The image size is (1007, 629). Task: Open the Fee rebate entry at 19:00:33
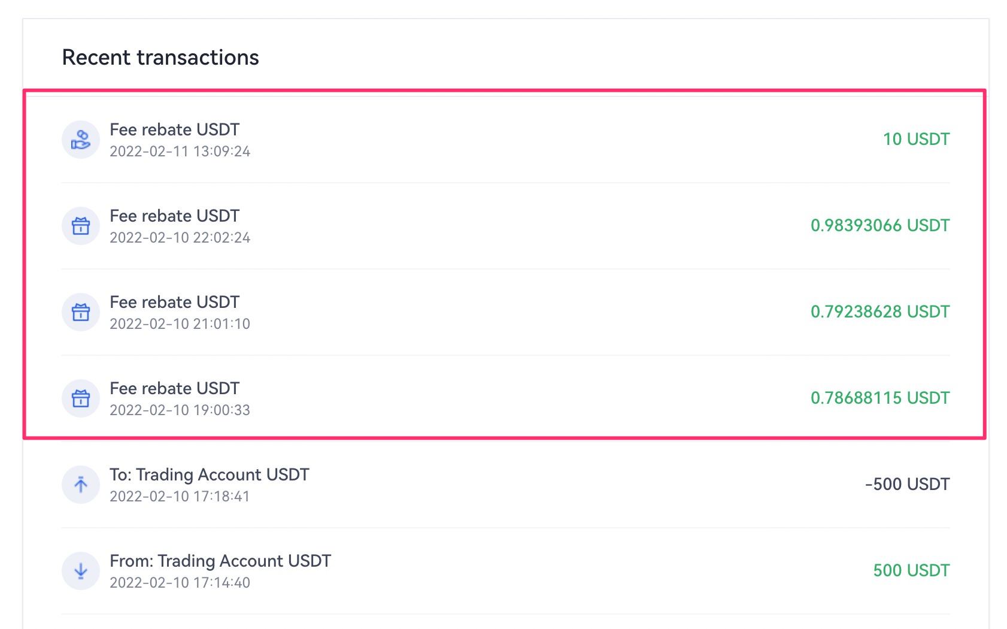click(x=174, y=389)
